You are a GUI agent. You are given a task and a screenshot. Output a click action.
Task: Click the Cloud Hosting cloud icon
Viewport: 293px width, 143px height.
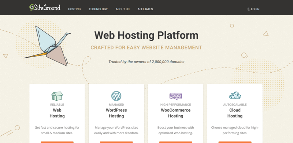click(x=235, y=95)
